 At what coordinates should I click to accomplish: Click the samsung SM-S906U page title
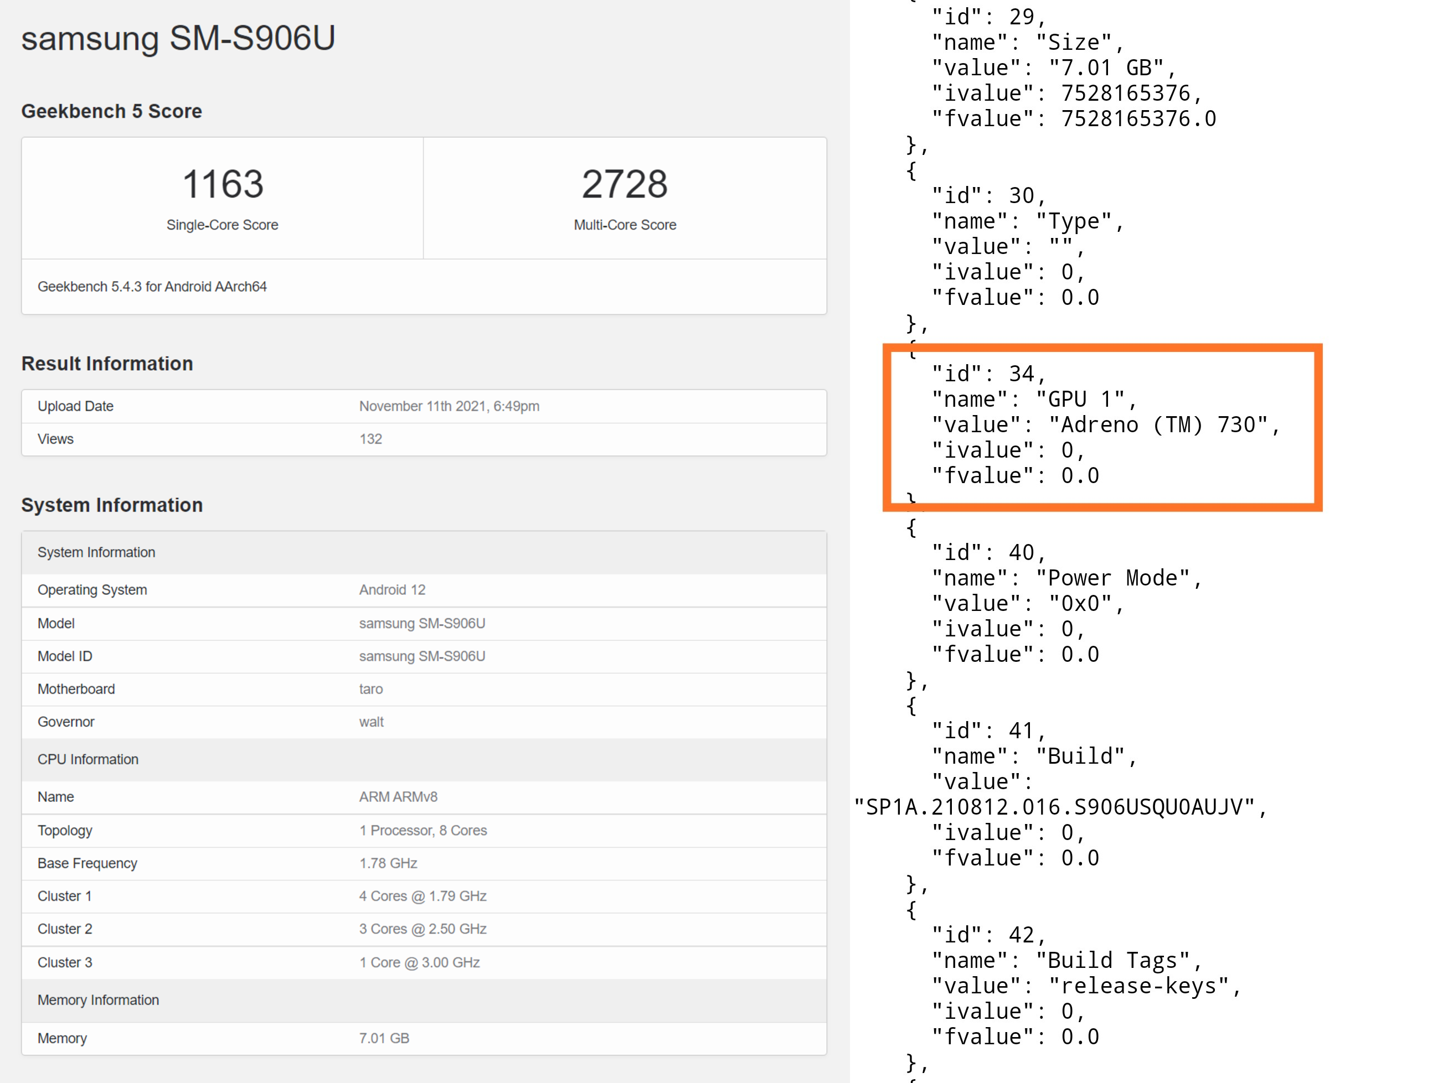point(178,38)
